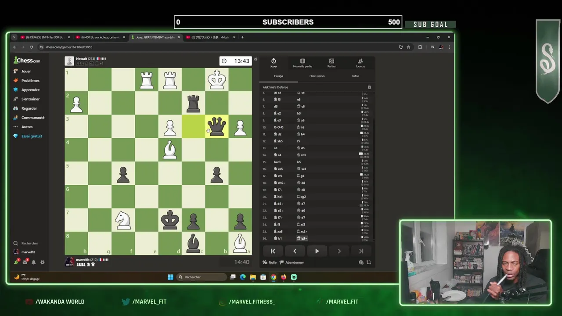Click the Windows taskbar Rechercher box
The width and height of the screenshot is (562, 316).
202,277
